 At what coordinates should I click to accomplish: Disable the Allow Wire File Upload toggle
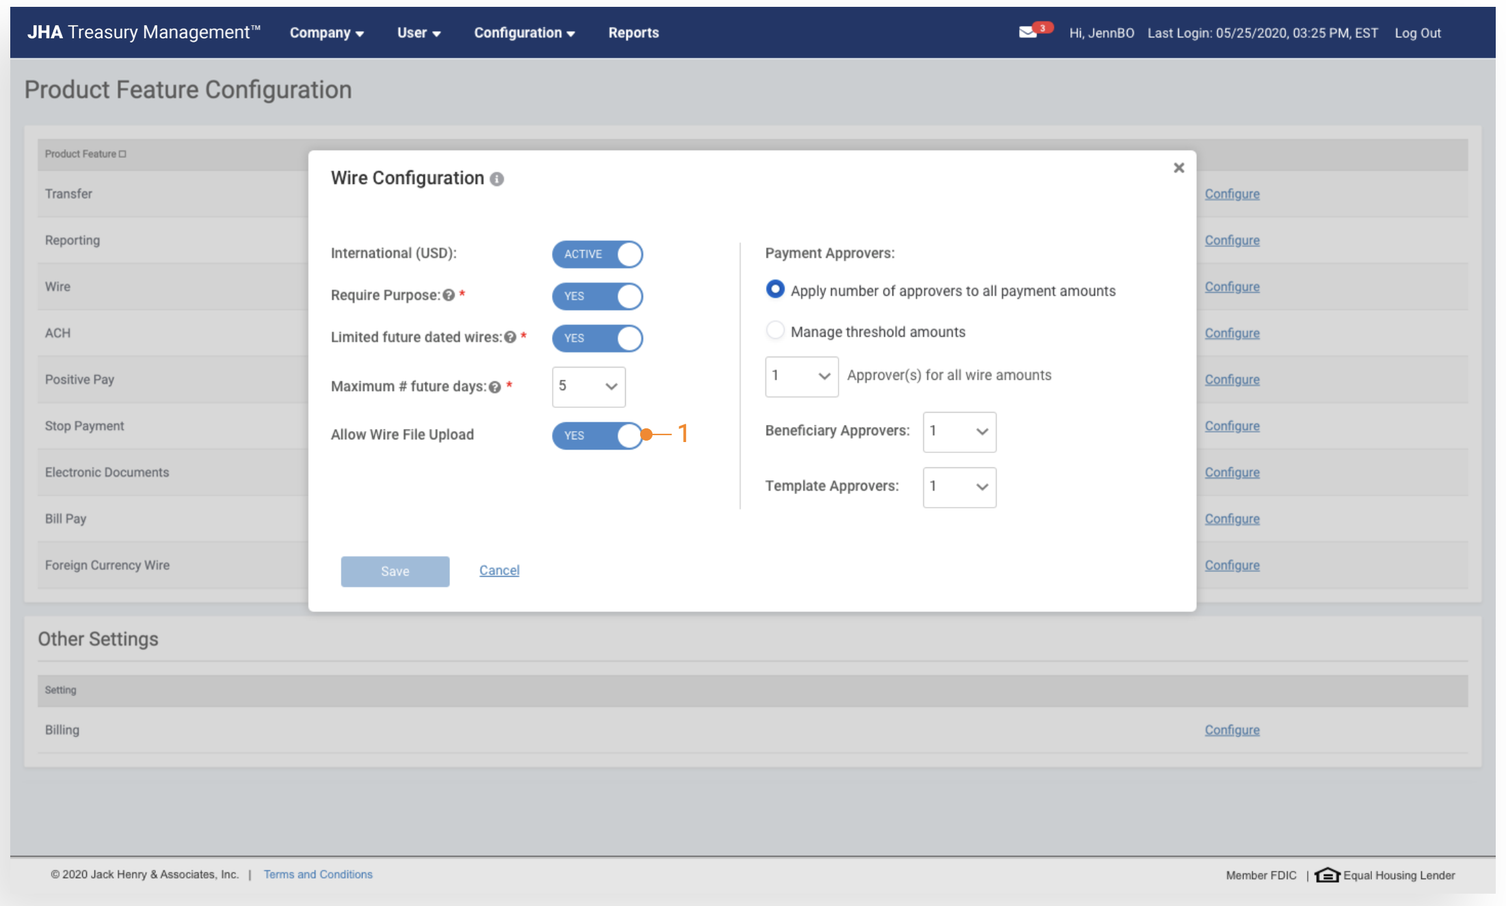coord(597,435)
